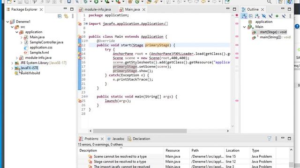Click Open Perspective icon in top-right
Screen dimensions: 300x168
coord(280,2)
